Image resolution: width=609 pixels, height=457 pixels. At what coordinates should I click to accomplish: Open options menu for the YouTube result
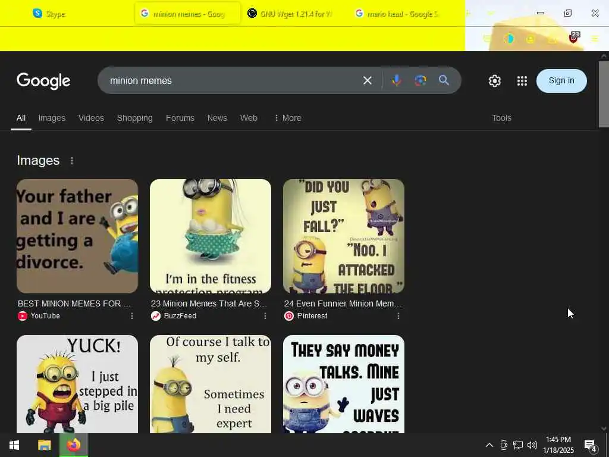pos(132,316)
